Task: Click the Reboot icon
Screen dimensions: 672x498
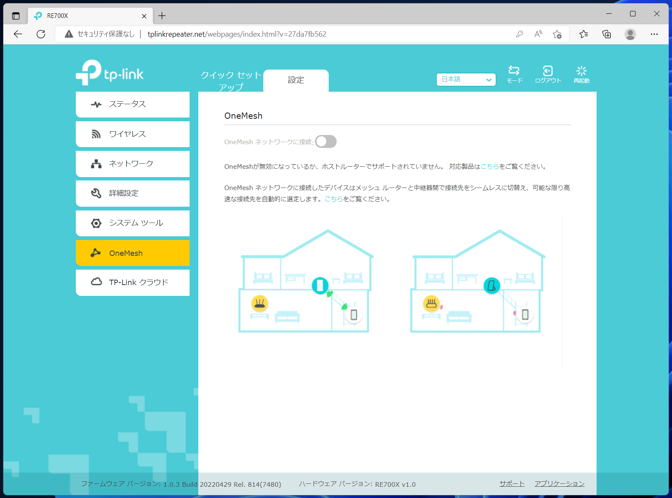Action: tap(581, 75)
